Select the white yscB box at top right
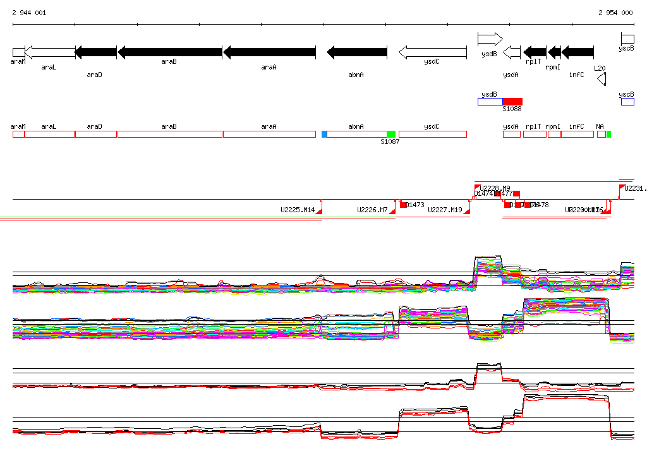The width and height of the screenshot is (647, 451). pyautogui.click(x=627, y=39)
